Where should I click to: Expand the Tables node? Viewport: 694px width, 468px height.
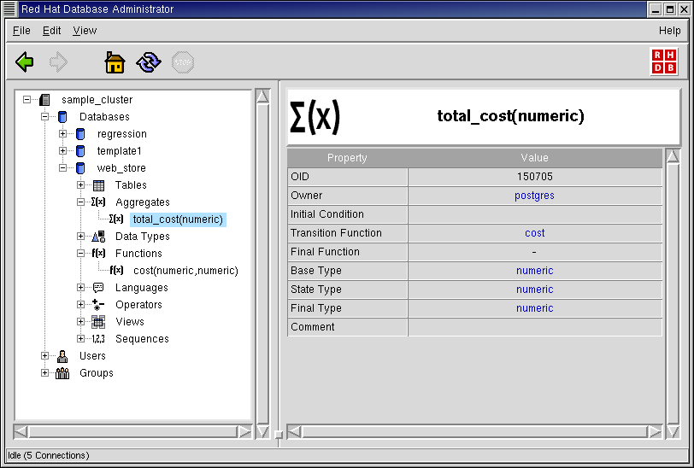coord(80,185)
